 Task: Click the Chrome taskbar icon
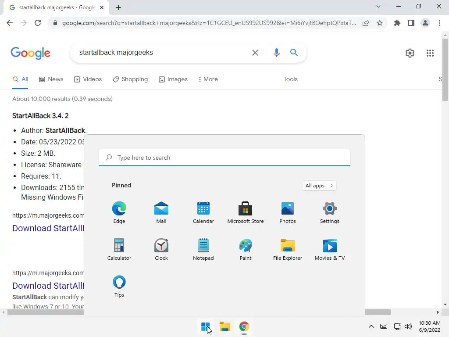click(244, 326)
